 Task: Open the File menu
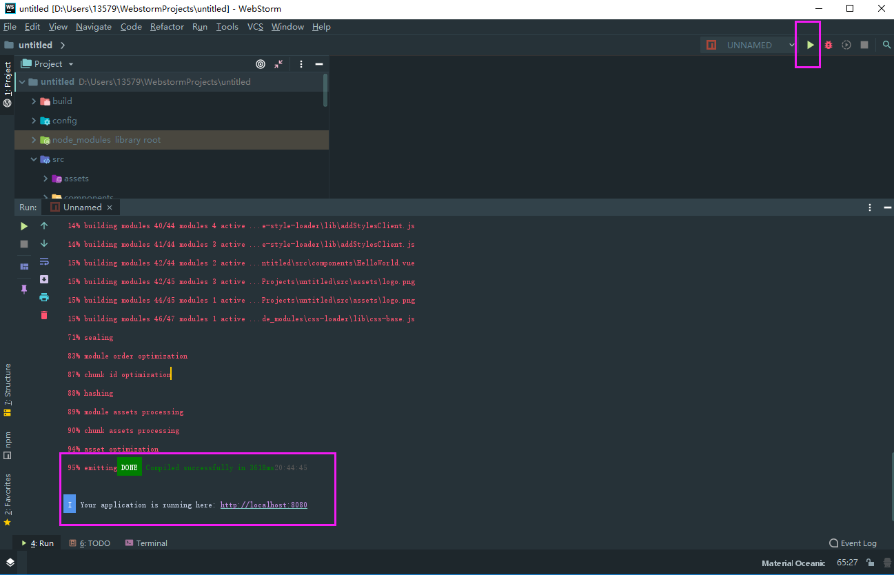pos(10,27)
